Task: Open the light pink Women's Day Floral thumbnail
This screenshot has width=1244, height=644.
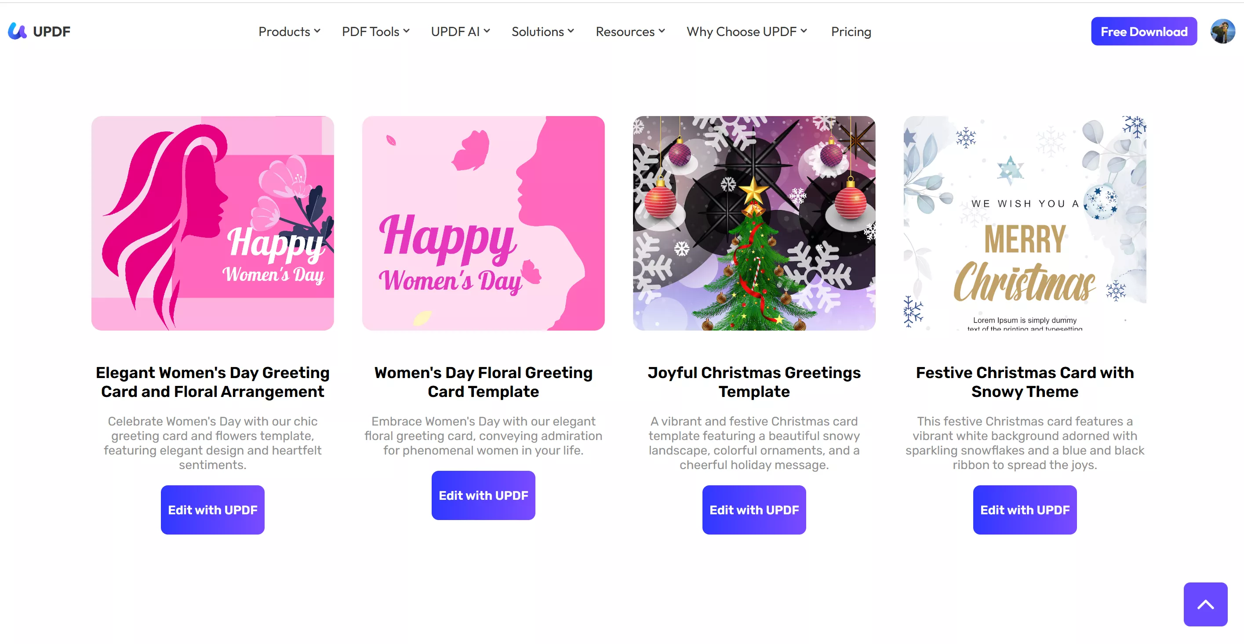Action: point(483,223)
